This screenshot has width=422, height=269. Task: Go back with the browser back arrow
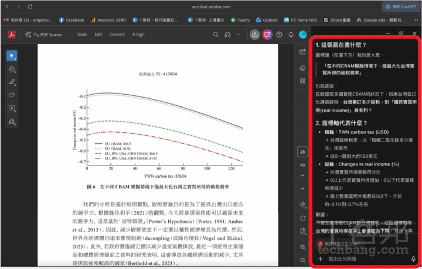coord(7,6)
